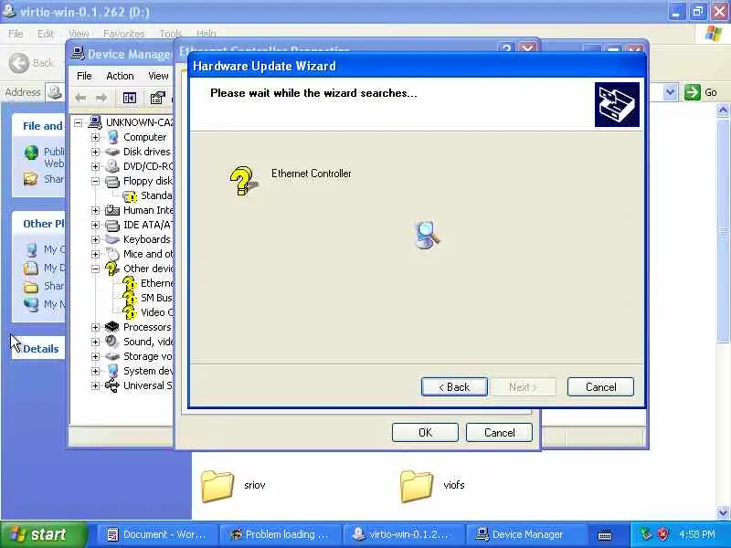Expand the Processors node
The image size is (731, 548).
95,327
